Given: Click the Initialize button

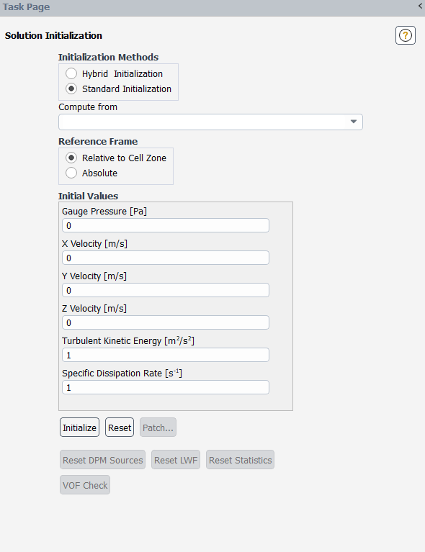Looking at the screenshot, I should 79,427.
